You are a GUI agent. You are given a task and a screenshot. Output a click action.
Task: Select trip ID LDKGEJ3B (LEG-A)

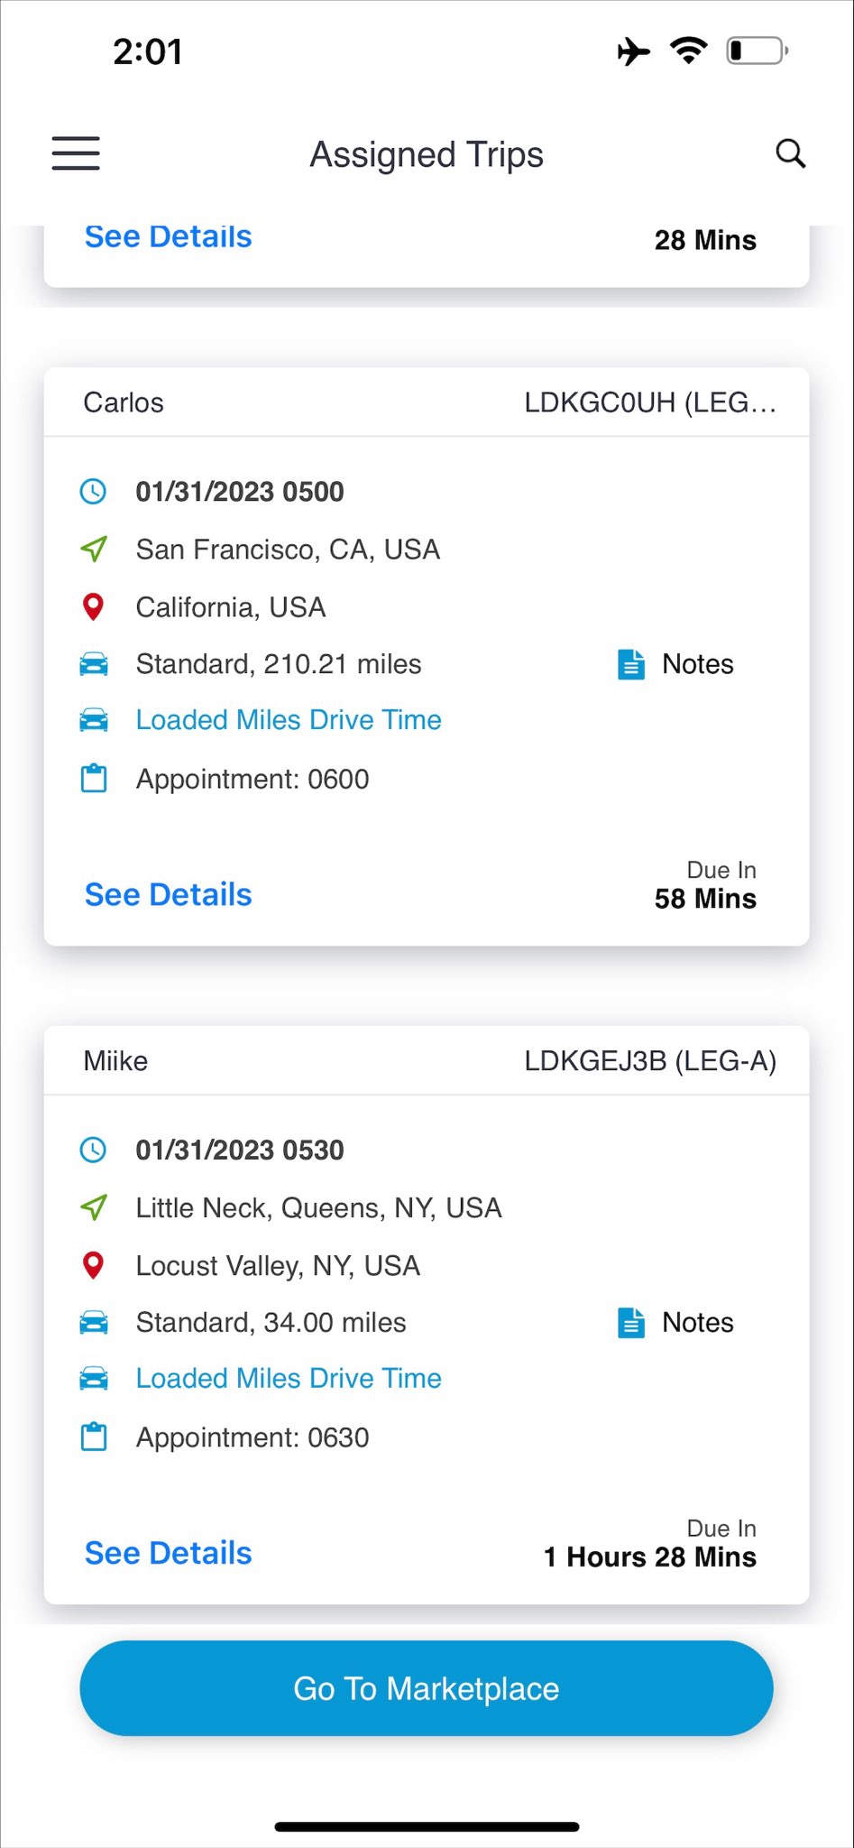click(x=650, y=1061)
